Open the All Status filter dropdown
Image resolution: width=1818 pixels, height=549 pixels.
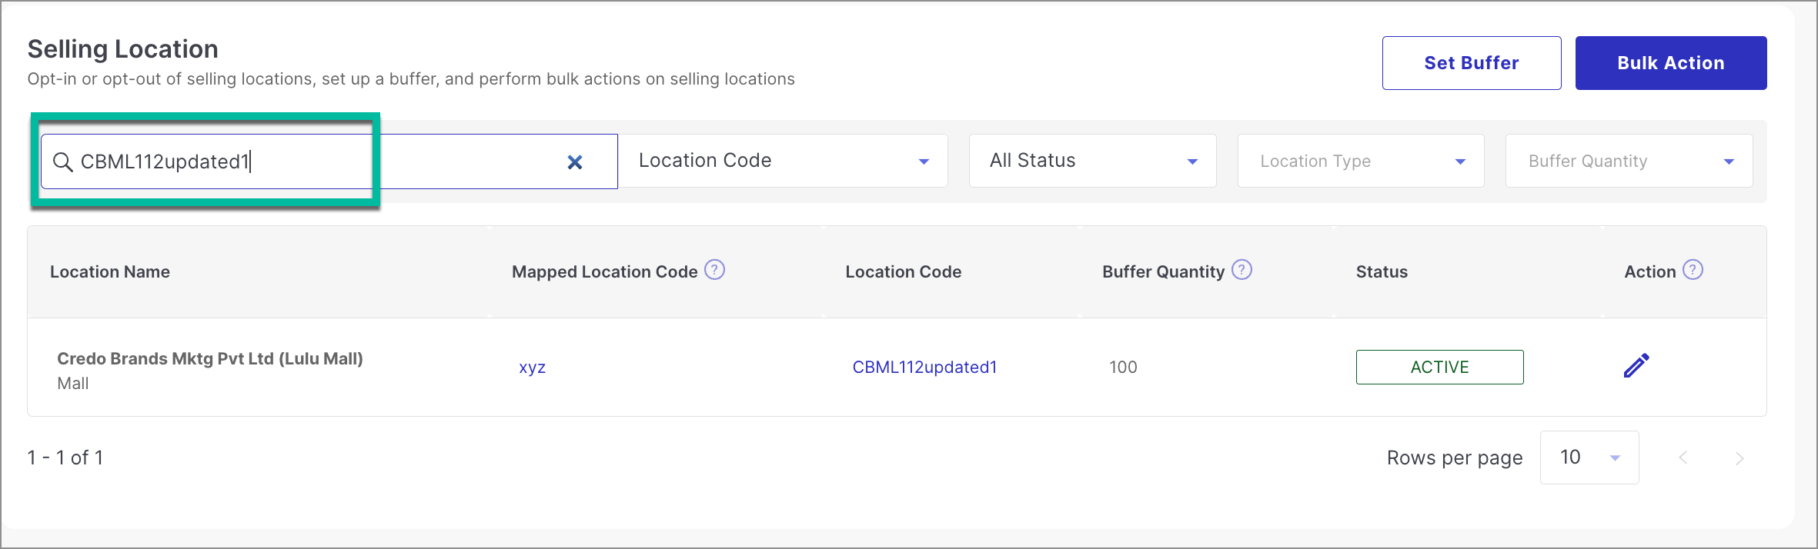[1093, 161]
